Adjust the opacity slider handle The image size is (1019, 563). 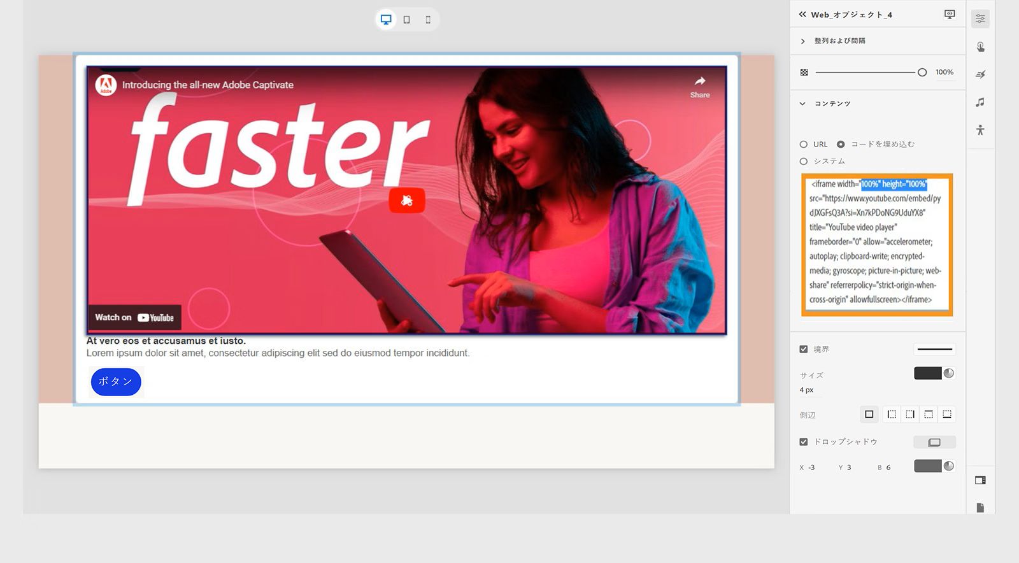[922, 73]
